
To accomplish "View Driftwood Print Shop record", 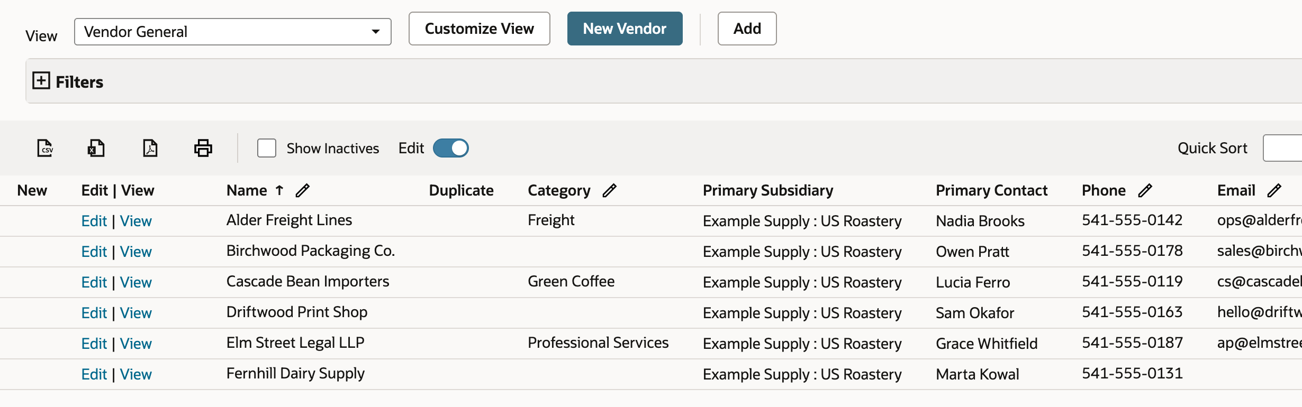I will [x=136, y=313].
